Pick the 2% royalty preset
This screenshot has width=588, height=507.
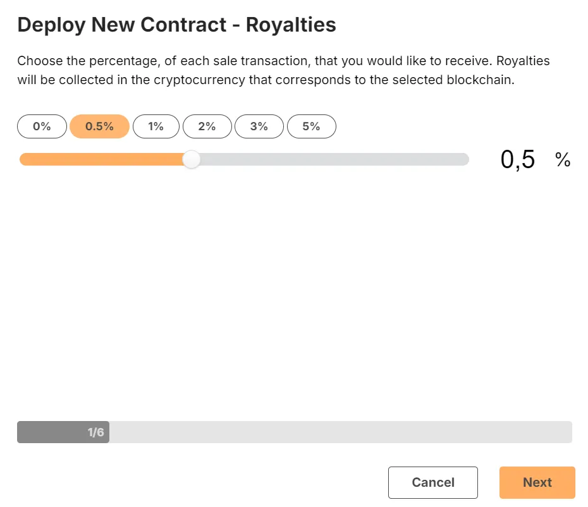pos(207,126)
